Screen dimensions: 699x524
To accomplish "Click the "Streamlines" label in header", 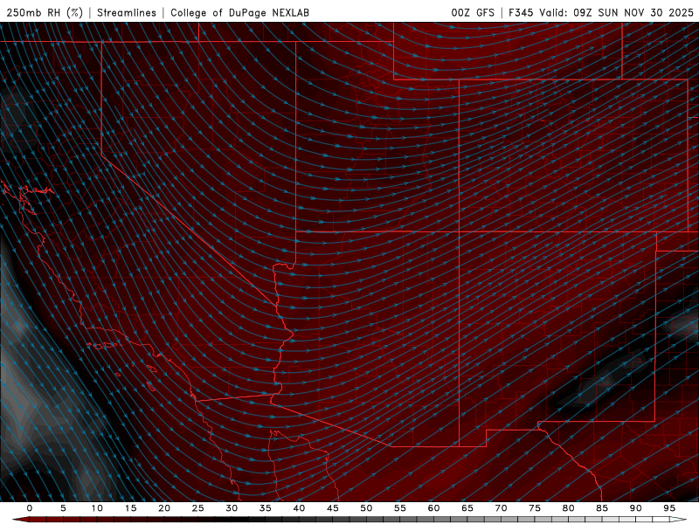I will tap(127, 12).
